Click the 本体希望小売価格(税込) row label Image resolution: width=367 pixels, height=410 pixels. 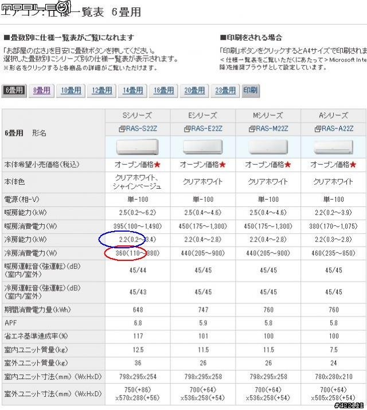[41, 165]
